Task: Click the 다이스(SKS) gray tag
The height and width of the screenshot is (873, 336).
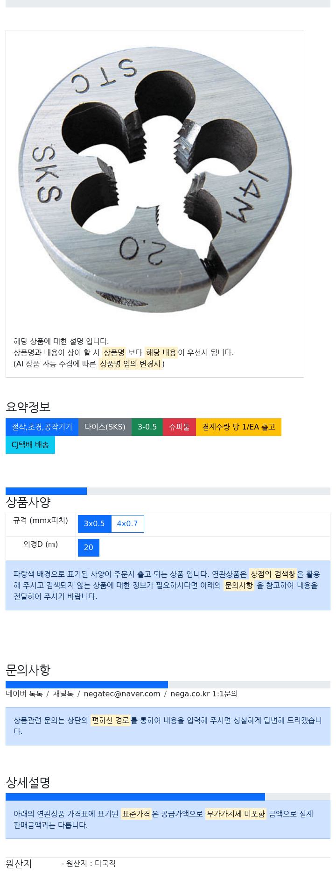Action: click(x=105, y=427)
